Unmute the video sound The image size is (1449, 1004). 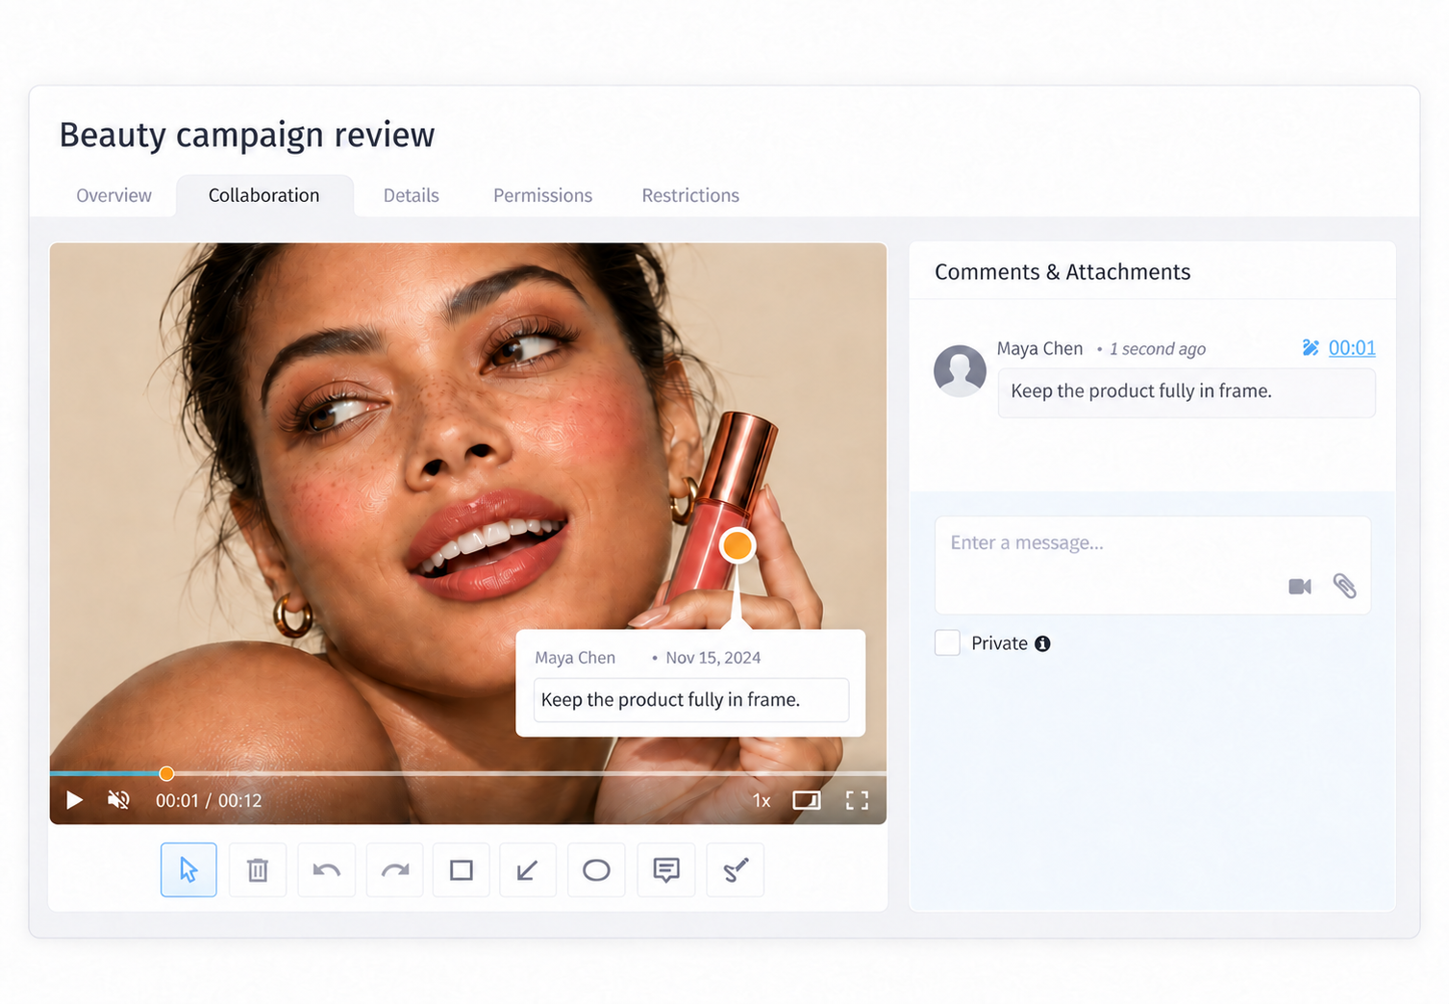[x=118, y=800]
